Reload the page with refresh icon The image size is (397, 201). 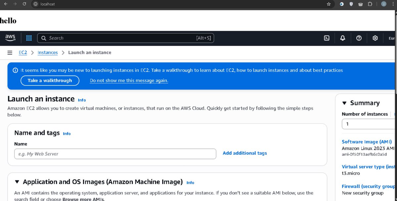coord(24,4)
